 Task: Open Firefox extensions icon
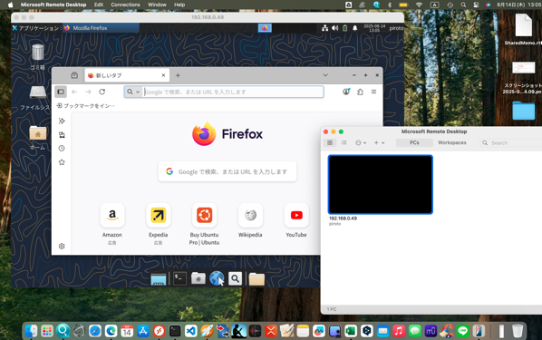(360, 92)
